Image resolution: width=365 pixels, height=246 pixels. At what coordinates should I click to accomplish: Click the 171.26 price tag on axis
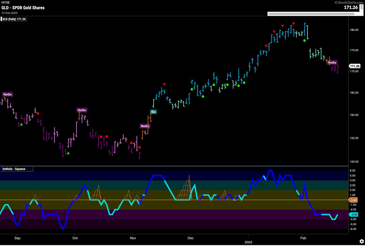[355, 66]
